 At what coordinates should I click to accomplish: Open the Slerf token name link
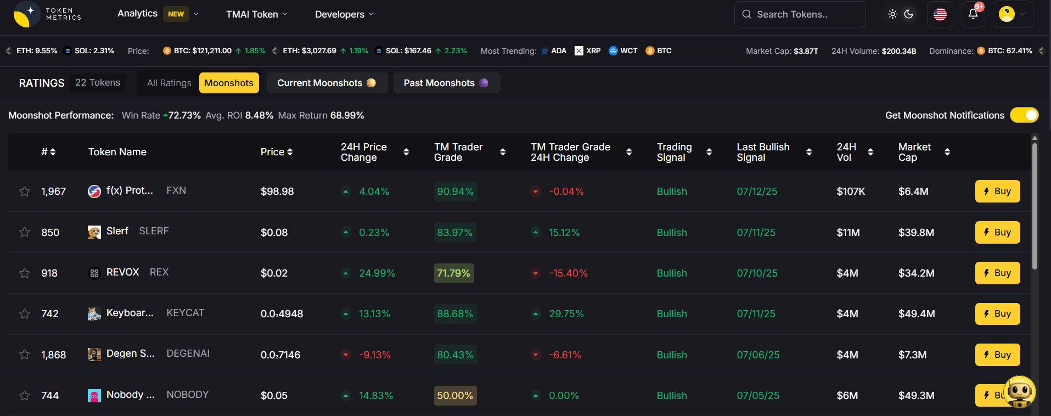pos(117,231)
